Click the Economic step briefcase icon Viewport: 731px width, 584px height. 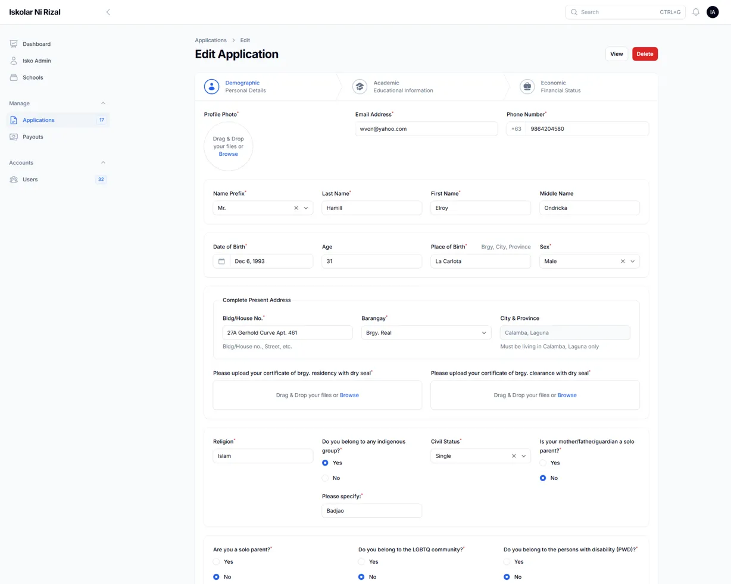(x=527, y=87)
